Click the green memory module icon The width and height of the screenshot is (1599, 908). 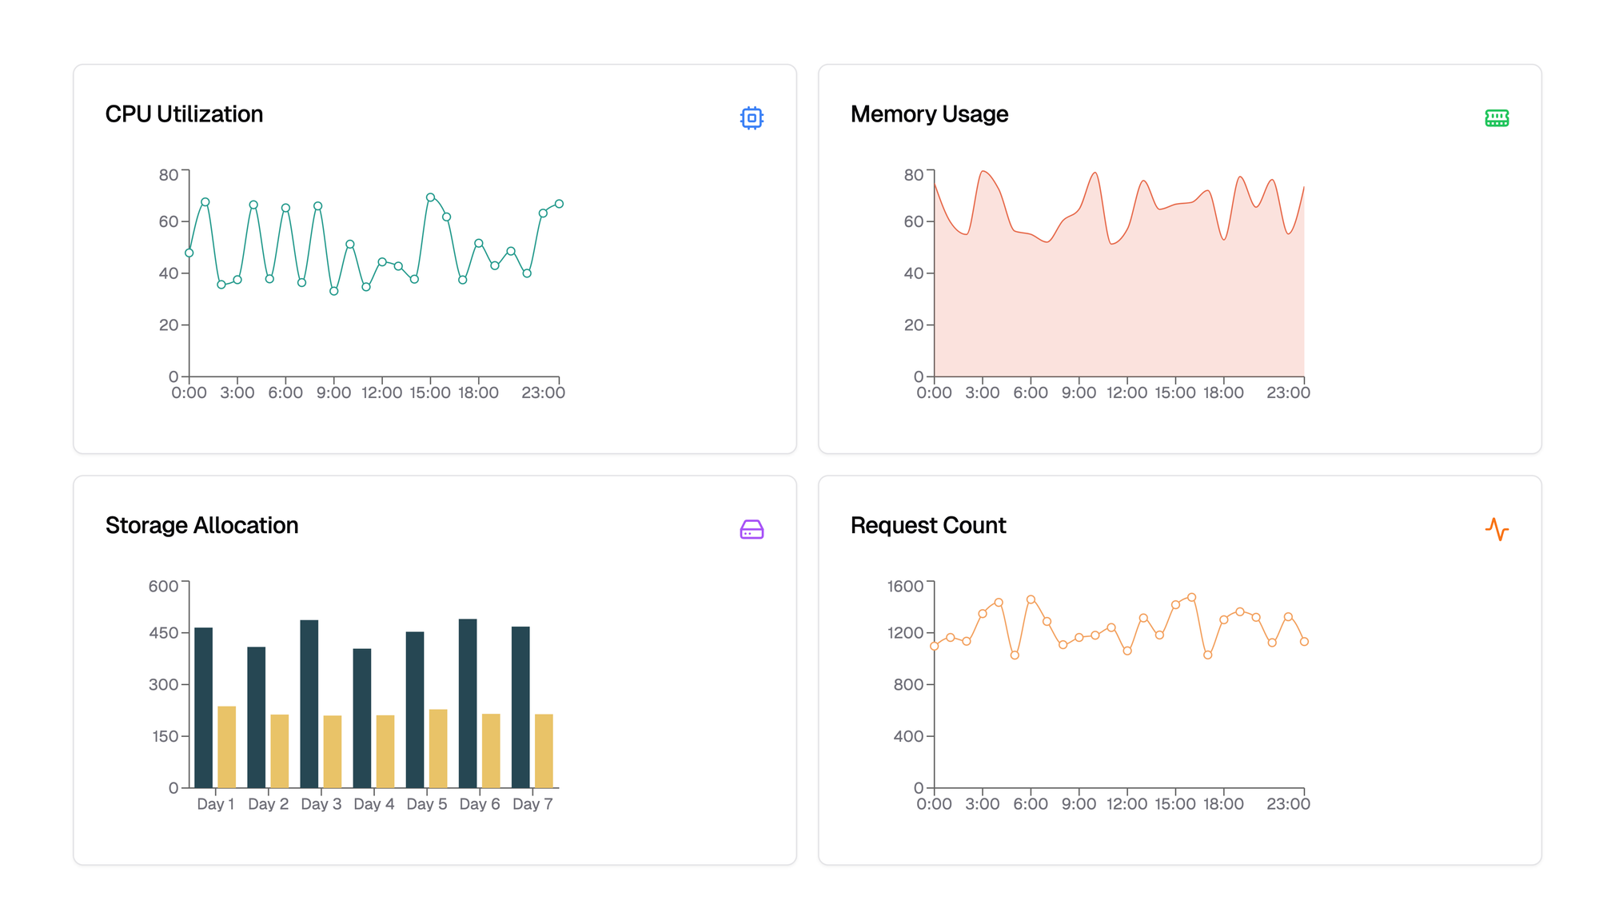coord(1497,118)
